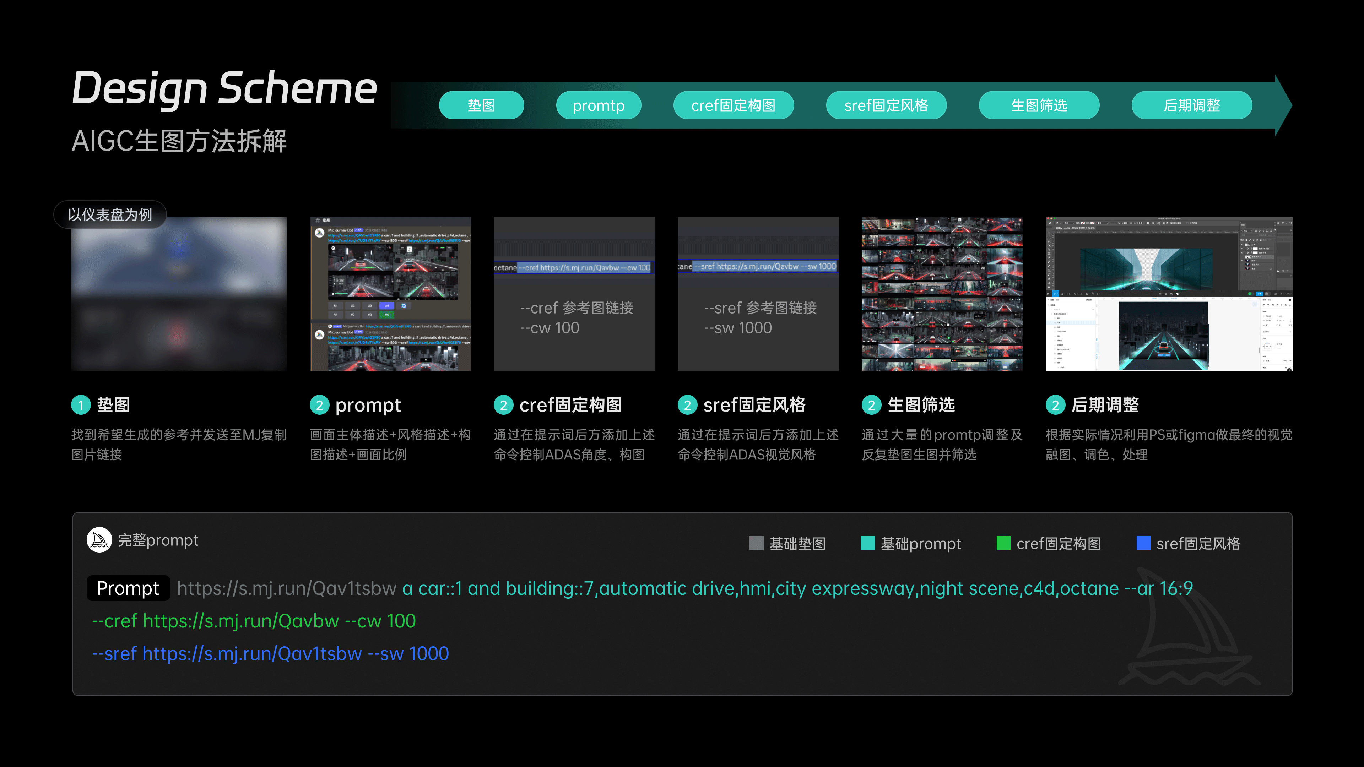Click the Midjourney Bot avatar in Discord
This screenshot has height=767, width=1364.
(x=320, y=233)
